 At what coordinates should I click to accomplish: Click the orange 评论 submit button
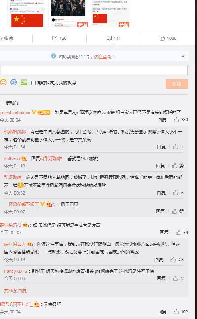tap(177, 84)
